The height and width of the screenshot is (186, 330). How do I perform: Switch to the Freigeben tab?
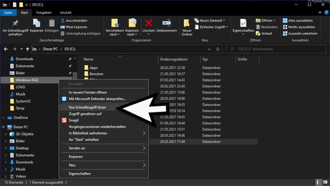click(x=44, y=13)
